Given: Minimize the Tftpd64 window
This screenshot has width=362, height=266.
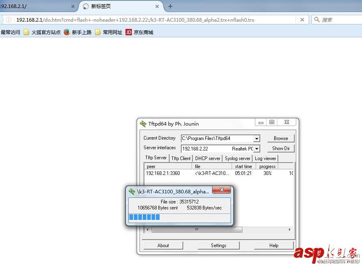Looking at the screenshot, I should (261, 122).
